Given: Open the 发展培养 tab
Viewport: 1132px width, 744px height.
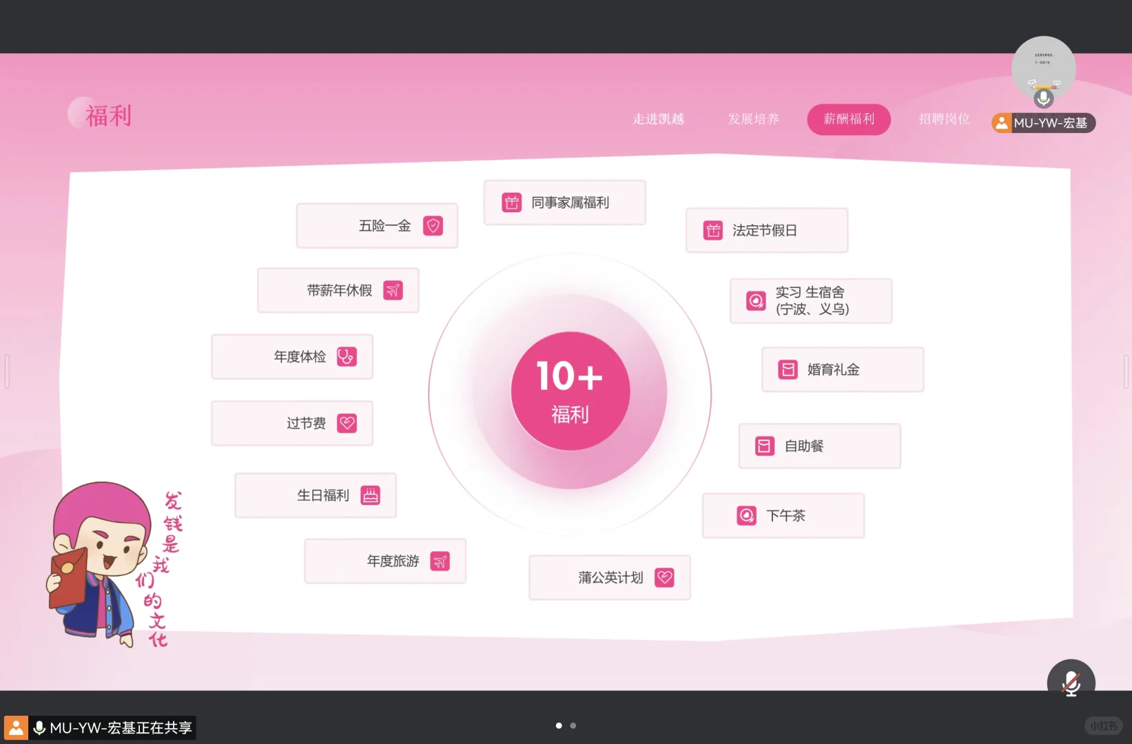Looking at the screenshot, I should pos(754,119).
